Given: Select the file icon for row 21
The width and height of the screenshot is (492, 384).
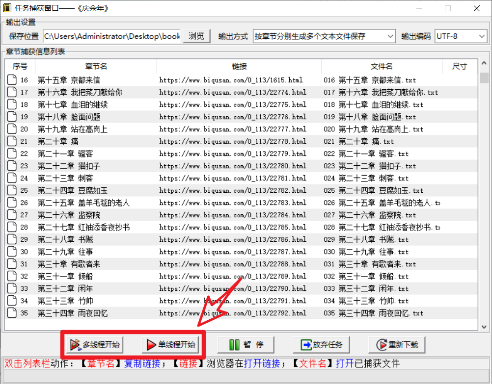Looking at the screenshot, I should pyautogui.click(x=12, y=141).
